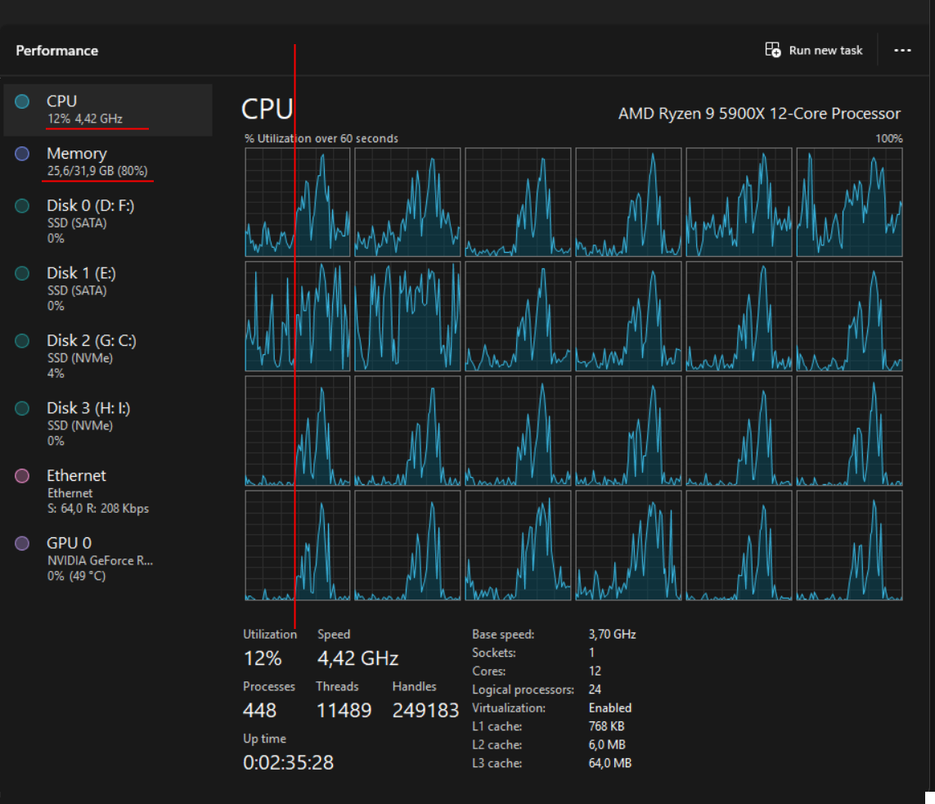Screen dimensions: 935x804
Task: Open the Memory performance entry
Action: (107, 162)
